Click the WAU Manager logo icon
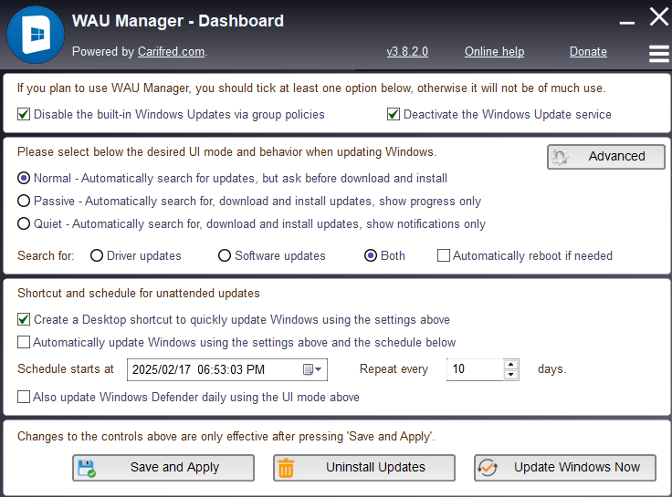 36,35
